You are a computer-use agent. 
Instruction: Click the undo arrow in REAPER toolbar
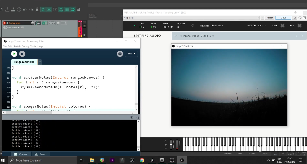click(25, 9)
